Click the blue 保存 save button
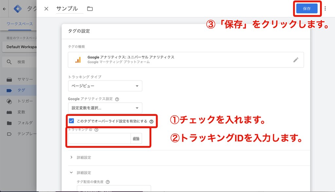 pos(307,8)
